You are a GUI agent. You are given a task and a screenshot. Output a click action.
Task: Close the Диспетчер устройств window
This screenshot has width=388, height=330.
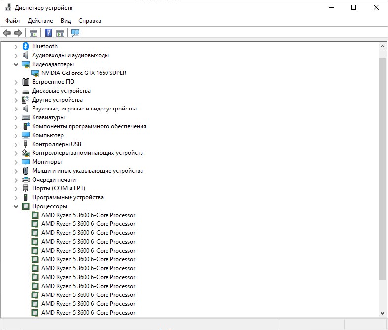coord(376,8)
